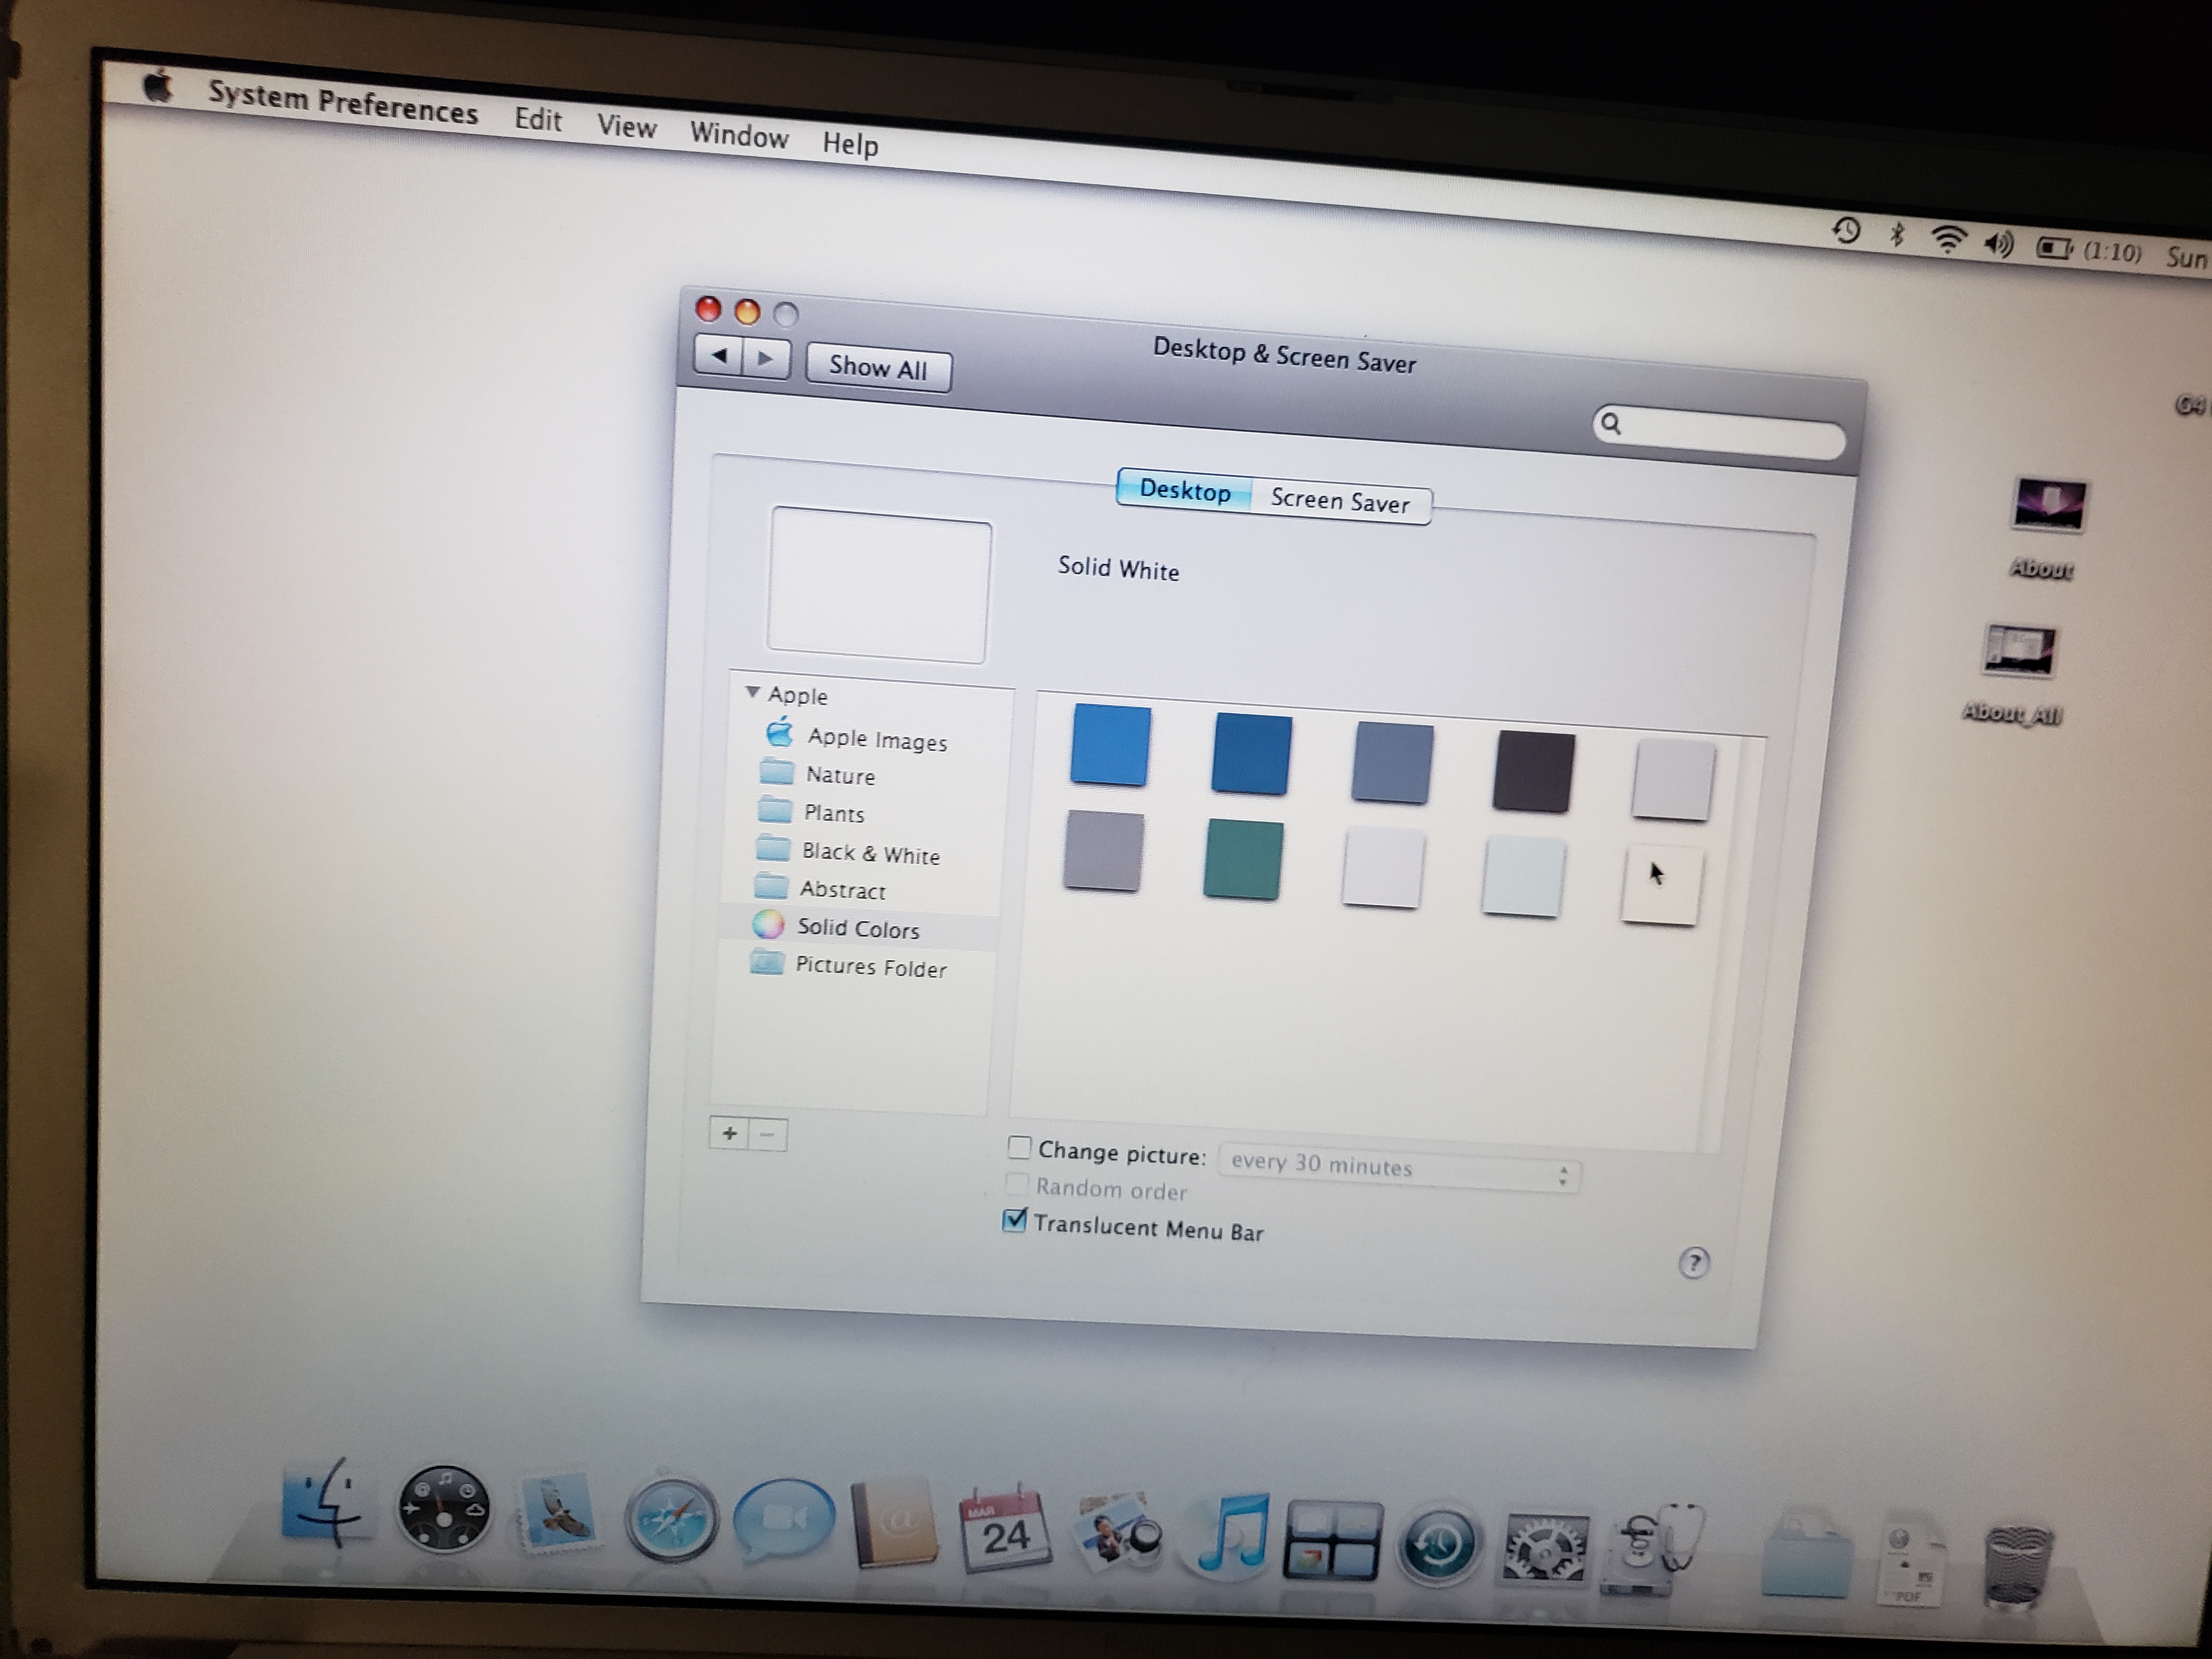Click the search field in preferences window
The image size is (2212, 1659).
1718,432
